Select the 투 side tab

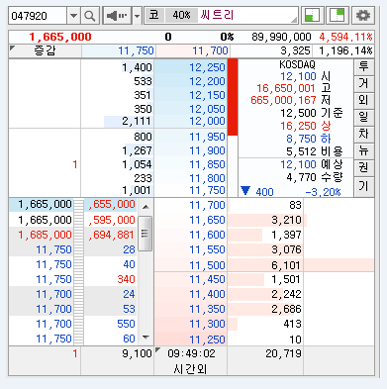[x=363, y=66]
